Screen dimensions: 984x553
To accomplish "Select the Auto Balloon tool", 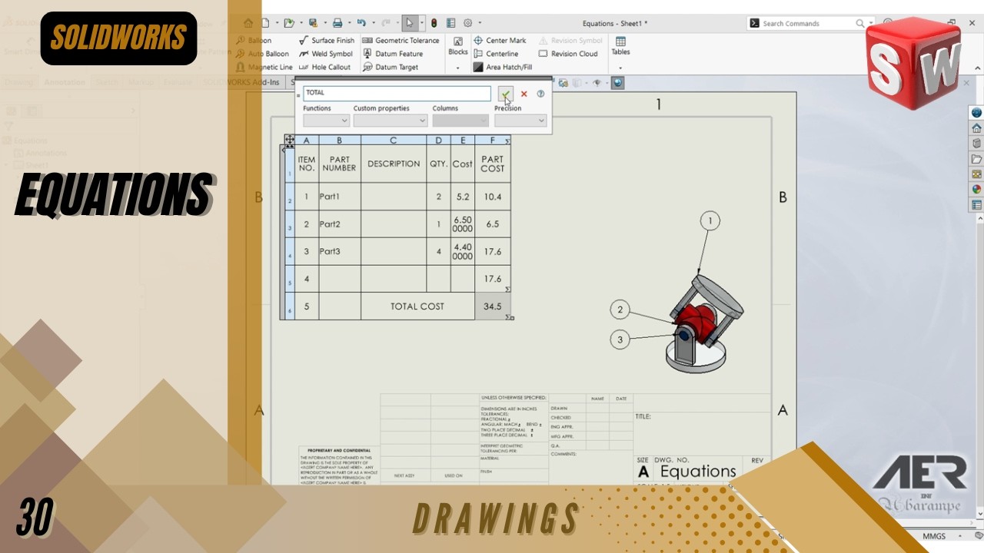I will click(262, 54).
